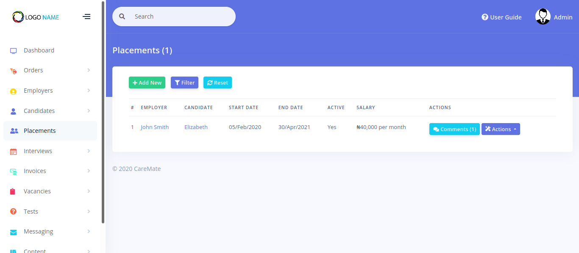Screen dimensions: 579x253
Task: Click the Reset button
Action: point(217,83)
